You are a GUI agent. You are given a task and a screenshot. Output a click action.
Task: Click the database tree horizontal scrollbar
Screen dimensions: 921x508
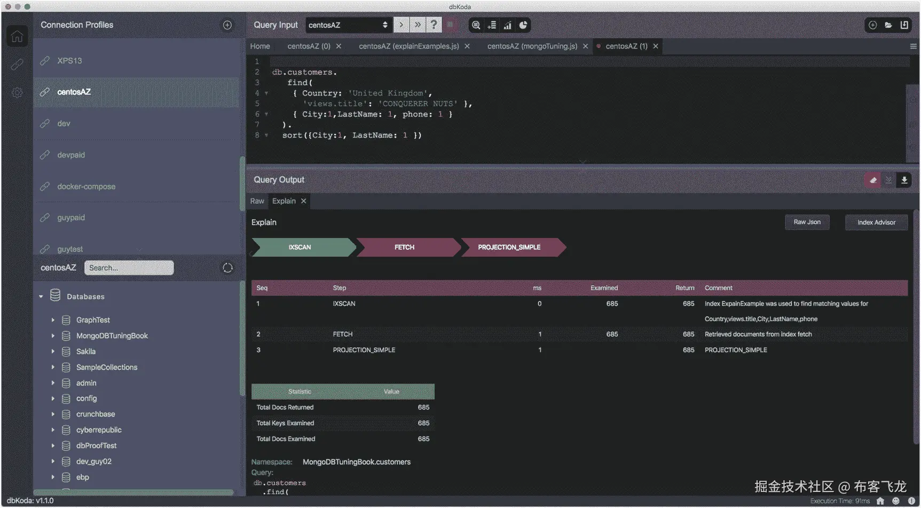point(133,493)
